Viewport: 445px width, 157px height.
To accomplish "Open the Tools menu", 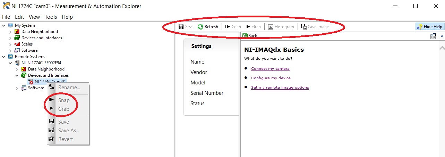I will click(x=51, y=17).
